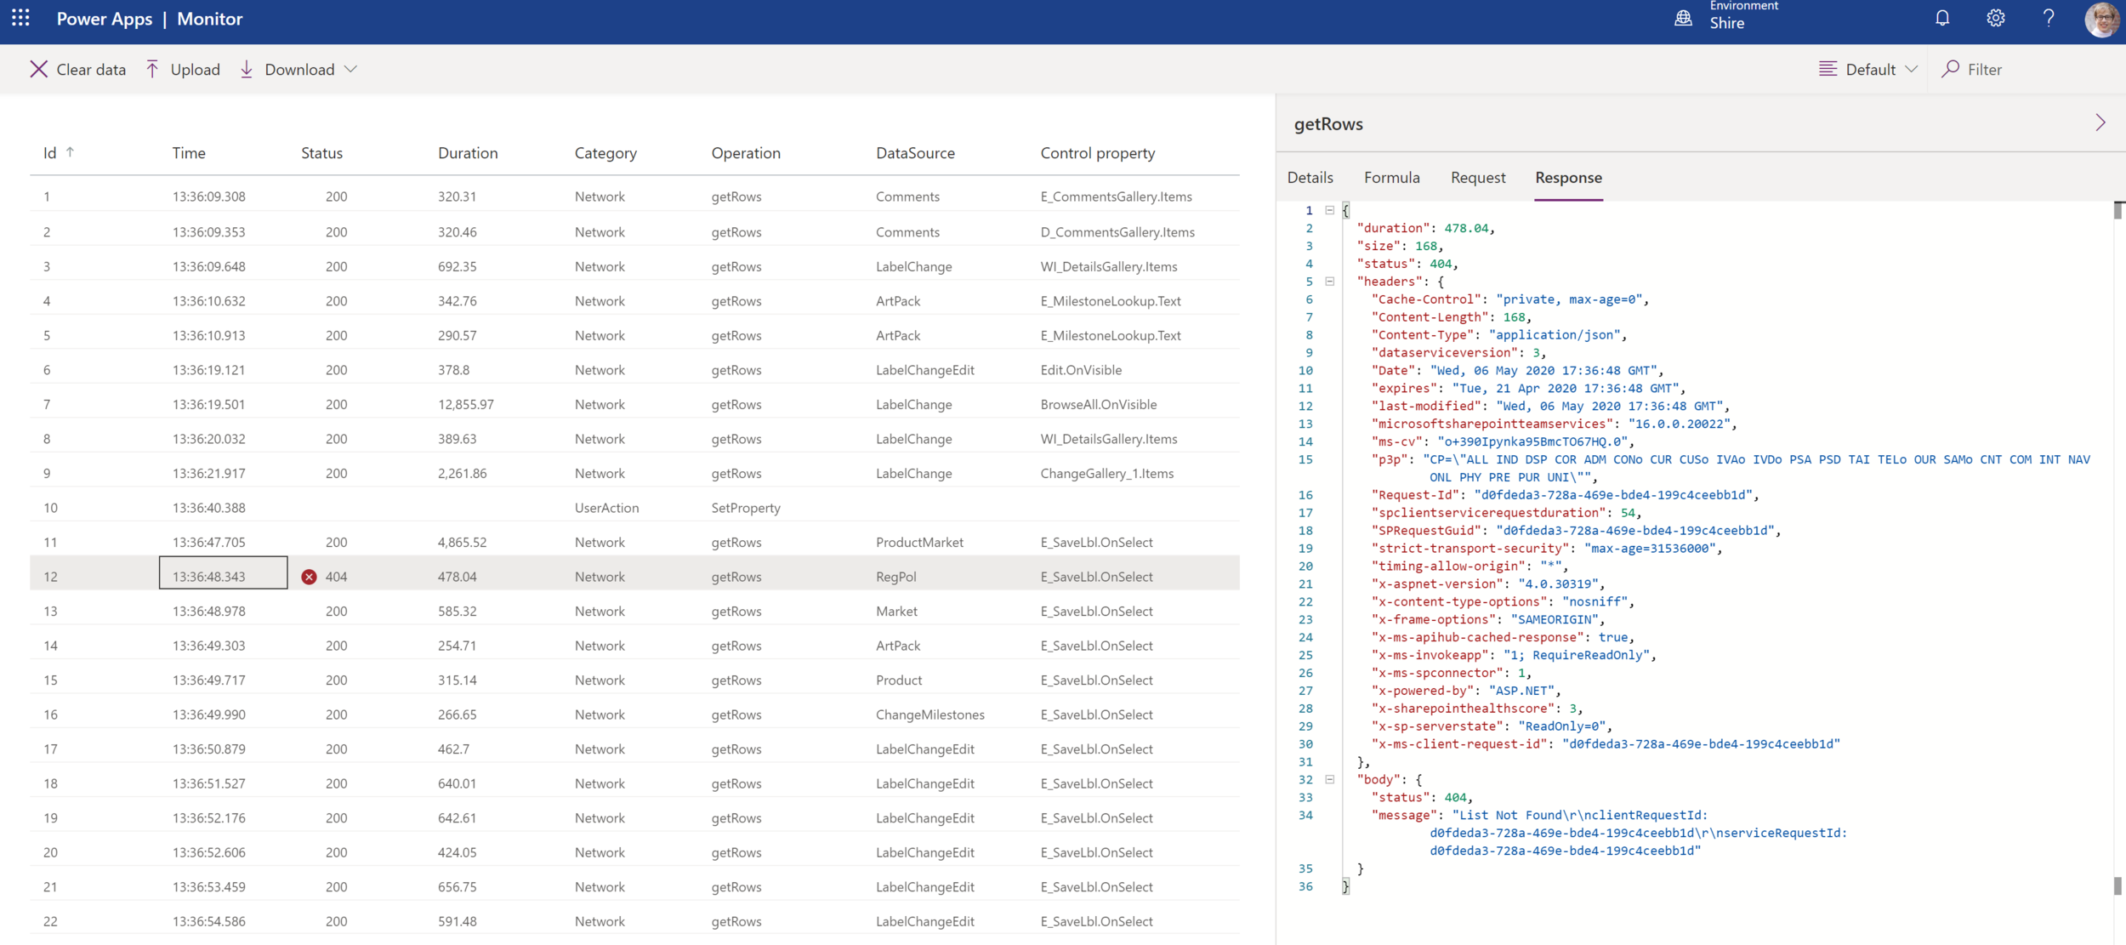The width and height of the screenshot is (2126, 945).
Task: Sort by the Id column header
Action: point(50,153)
